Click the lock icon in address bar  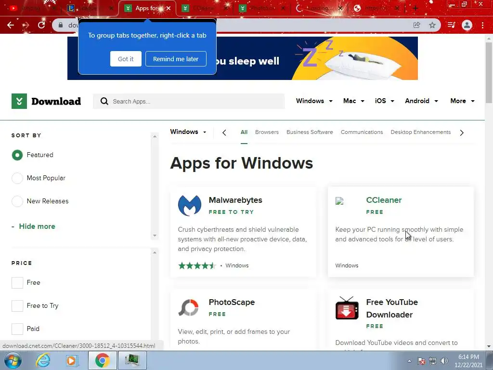(61, 25)
